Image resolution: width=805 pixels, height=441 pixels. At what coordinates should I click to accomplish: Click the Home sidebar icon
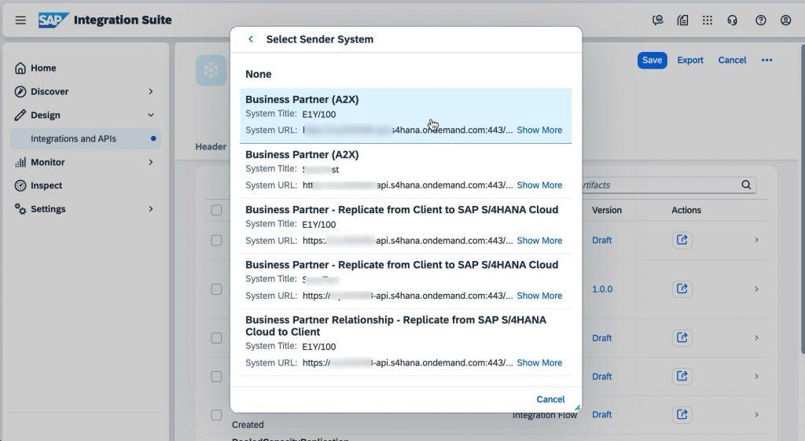click(x=20, y=68)
